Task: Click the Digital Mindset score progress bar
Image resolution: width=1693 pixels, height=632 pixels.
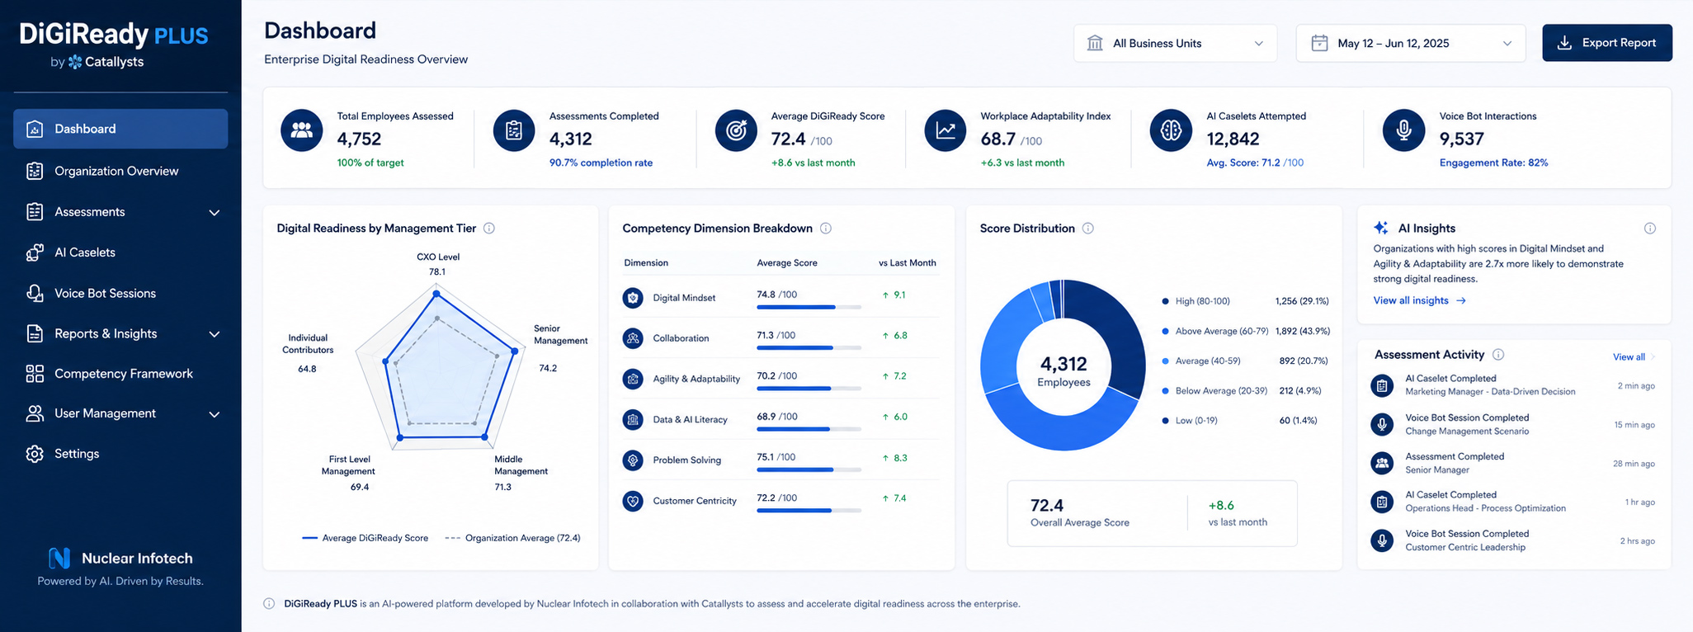Action: (x=809, y=307)
